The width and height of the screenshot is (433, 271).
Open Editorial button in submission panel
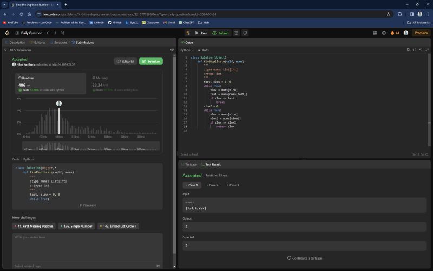[x=126, y=61]
